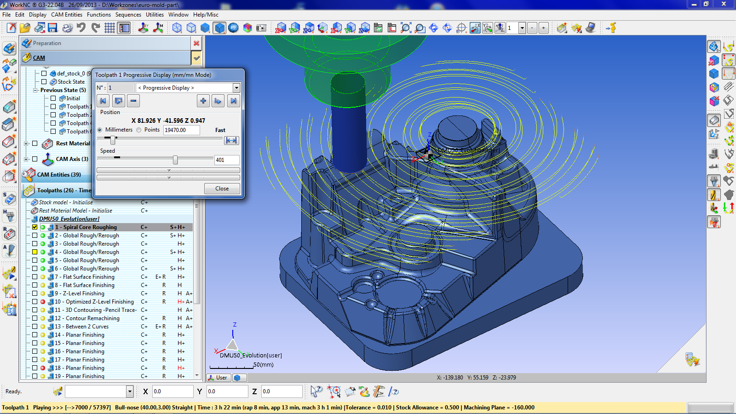Image resolution: width=736 pixels, height=414 pixels.
Task: Open the CAM Entities menu
Action: (67, 15)
